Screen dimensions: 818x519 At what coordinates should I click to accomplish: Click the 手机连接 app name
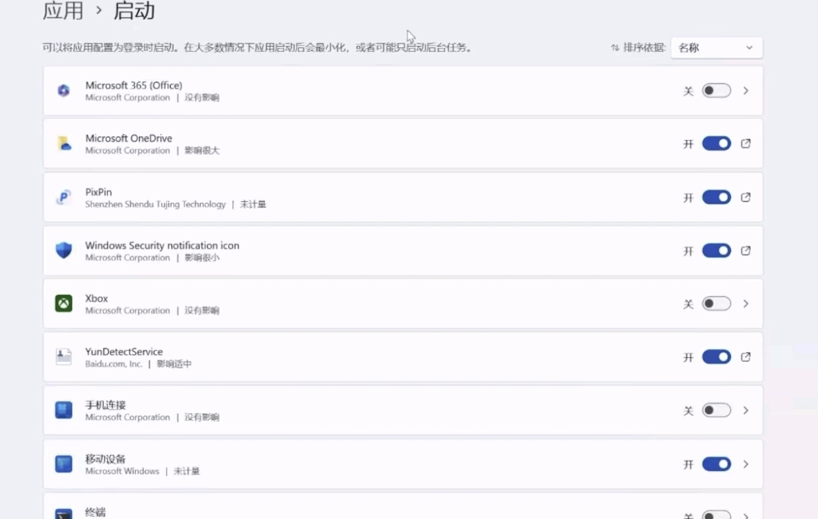click(x=105, y=405)
